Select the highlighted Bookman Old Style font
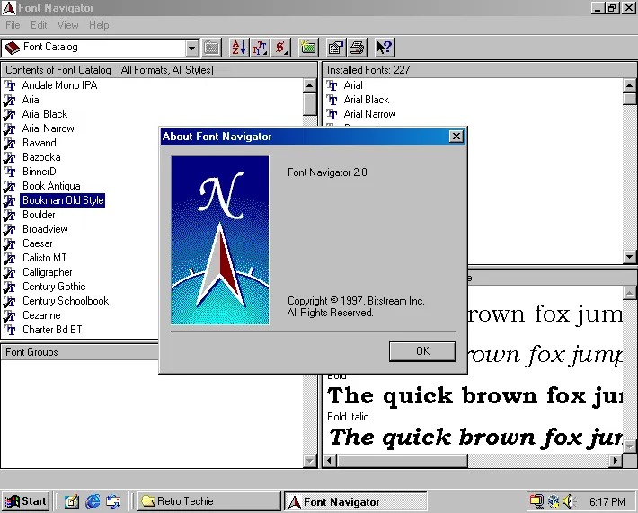 (x=63, y=200)
